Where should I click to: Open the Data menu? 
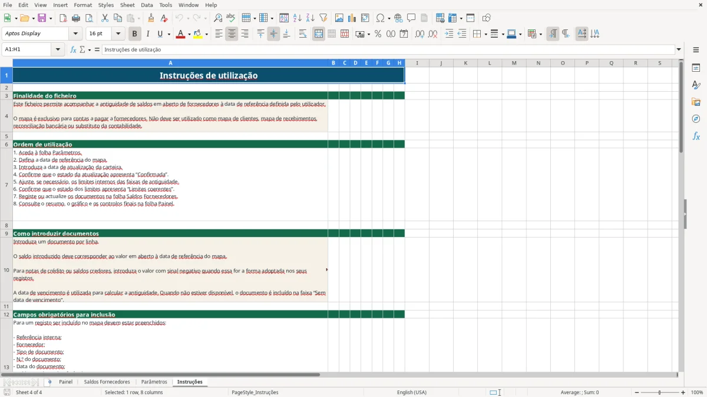coord(147,5)
